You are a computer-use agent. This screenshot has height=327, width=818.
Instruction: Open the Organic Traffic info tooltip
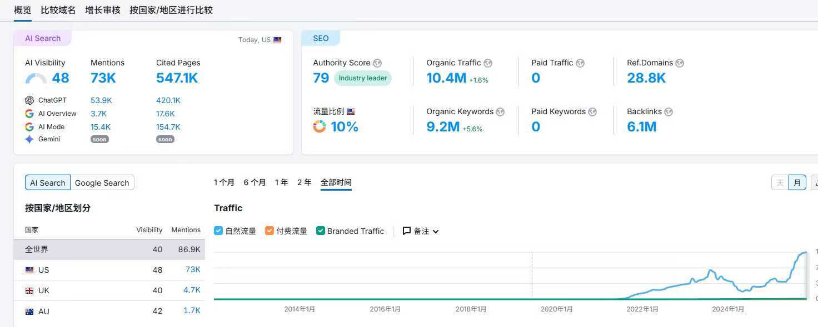click(x=488, y=63)
